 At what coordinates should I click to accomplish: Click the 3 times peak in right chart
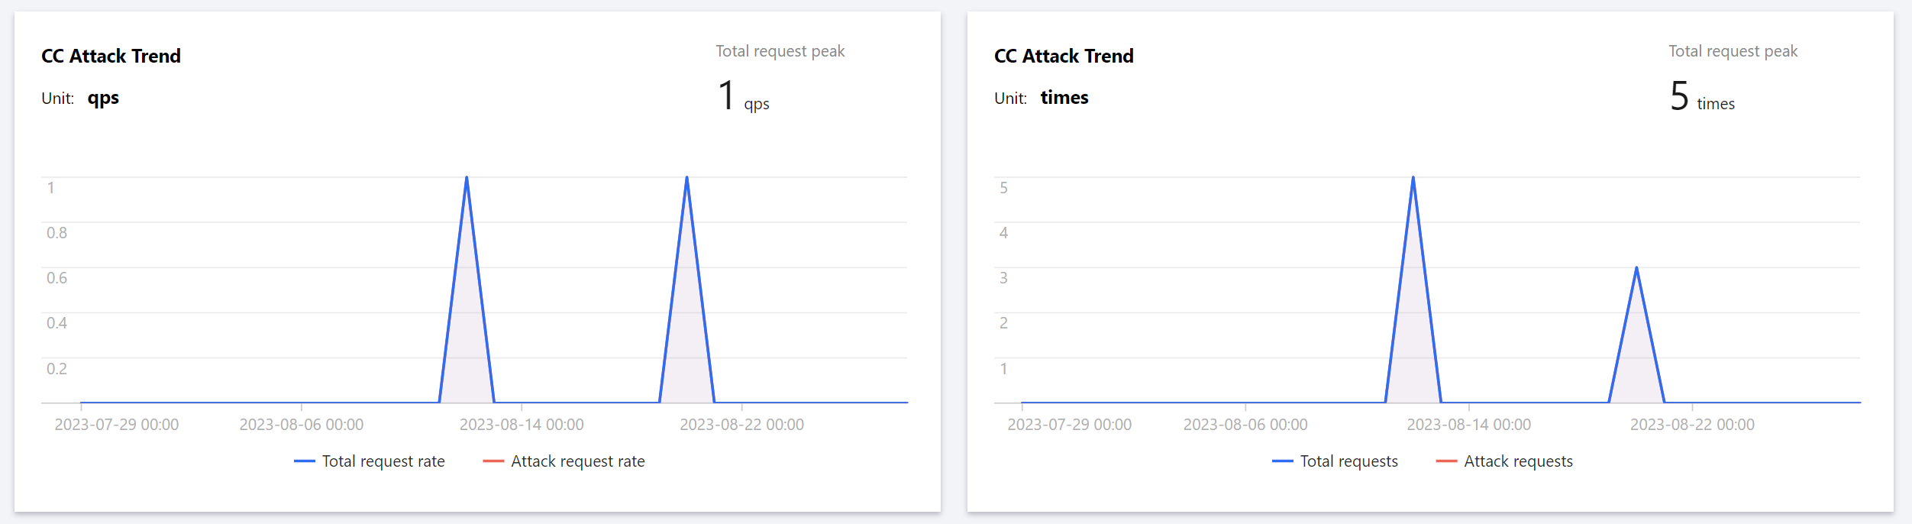(1636, 268)
